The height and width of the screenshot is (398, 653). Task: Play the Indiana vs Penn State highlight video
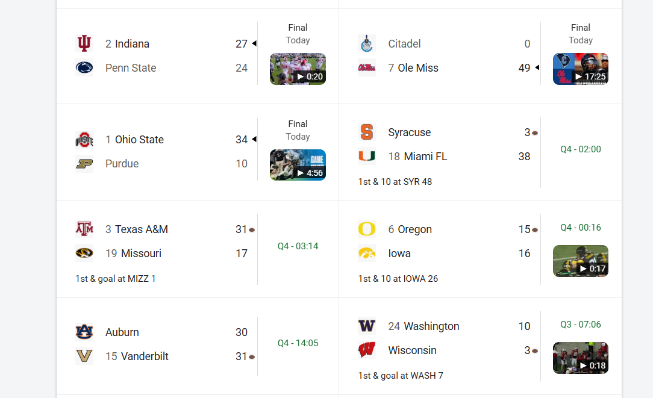click(x=298, y=69)
